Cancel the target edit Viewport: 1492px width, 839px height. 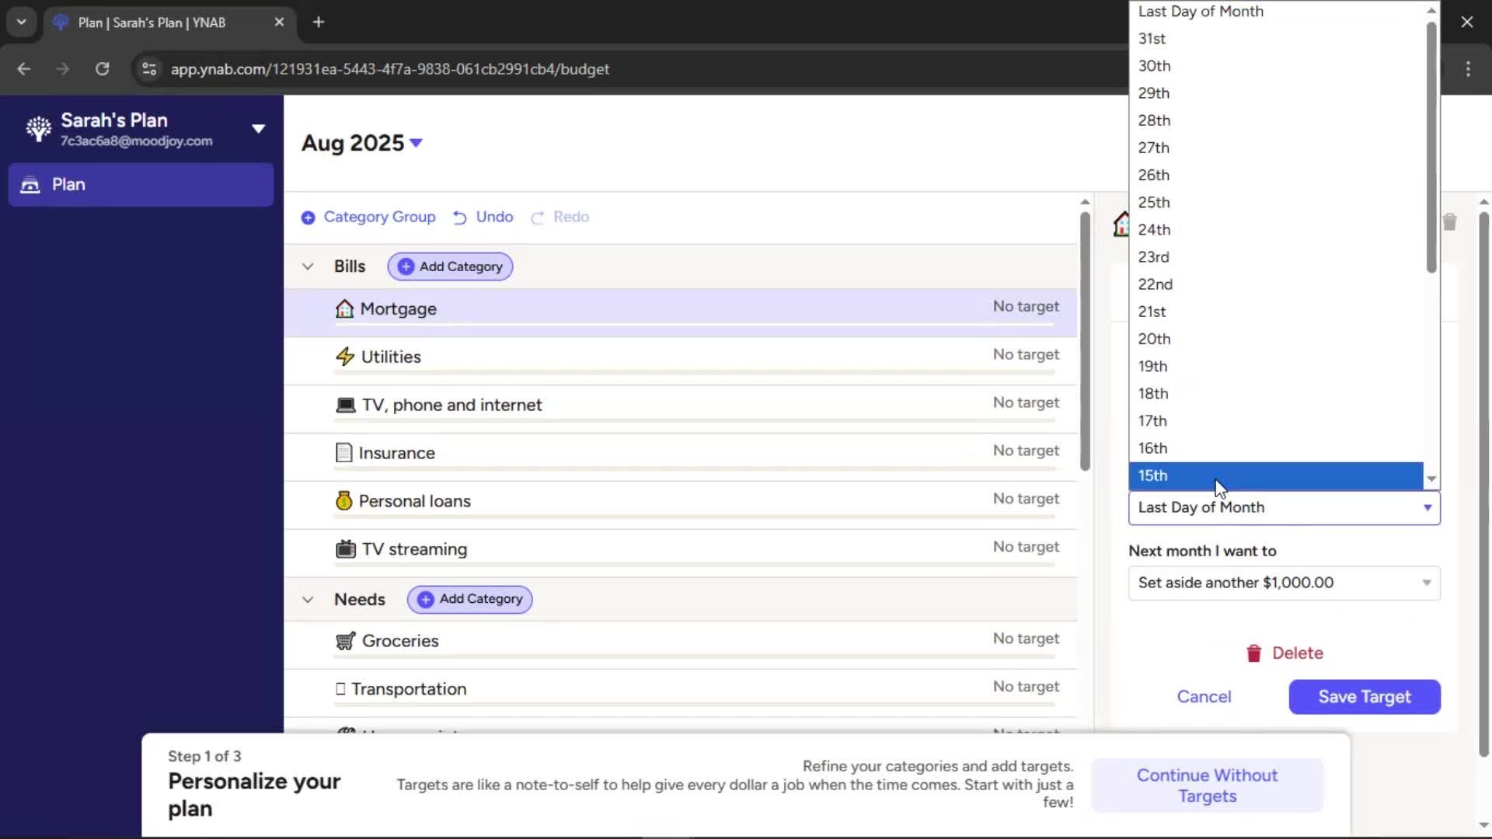pos(1204,697)
